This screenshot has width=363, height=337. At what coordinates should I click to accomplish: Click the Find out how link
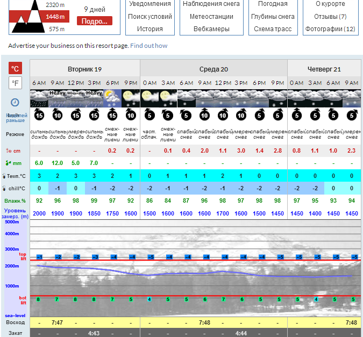[148, 46]
